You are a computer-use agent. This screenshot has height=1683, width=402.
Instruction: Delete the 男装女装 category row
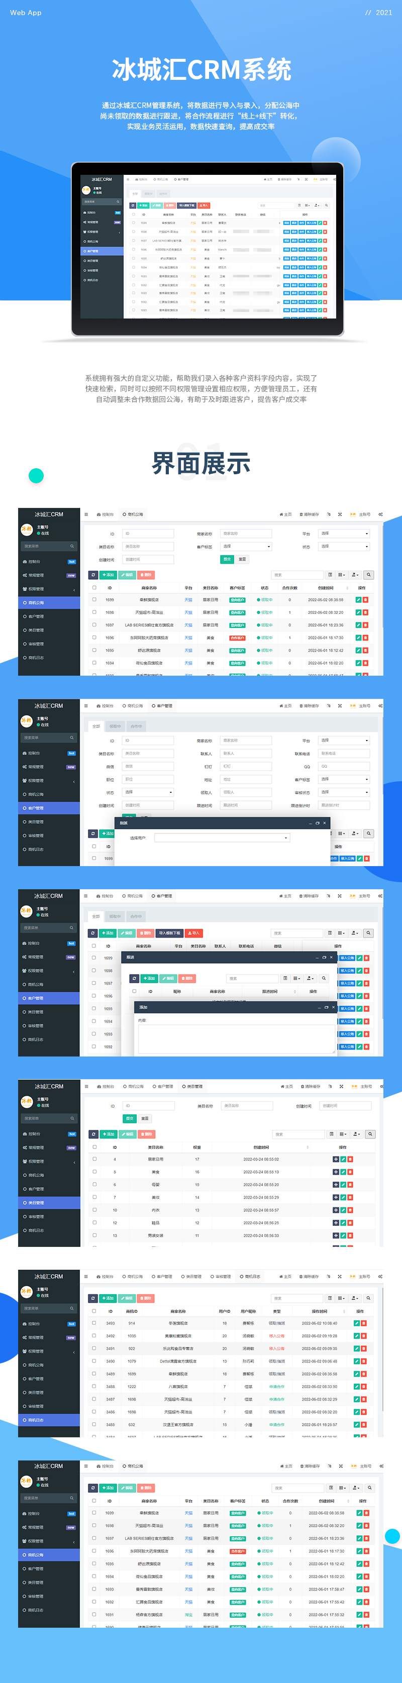point(350,1235)
